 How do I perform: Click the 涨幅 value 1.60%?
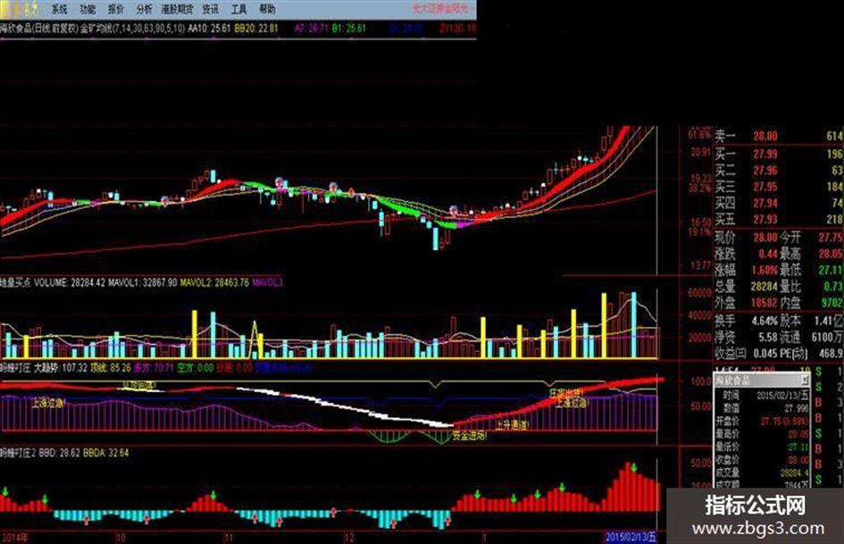pos(765,269)
